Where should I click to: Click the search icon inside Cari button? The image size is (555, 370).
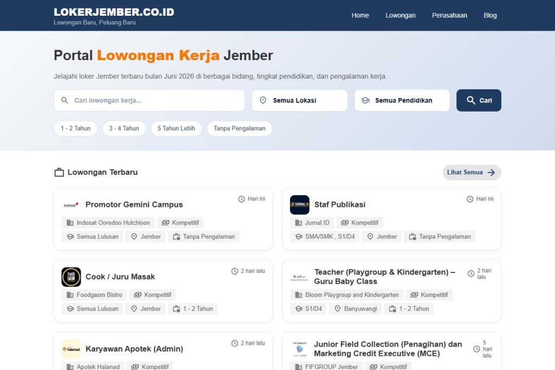471,100
